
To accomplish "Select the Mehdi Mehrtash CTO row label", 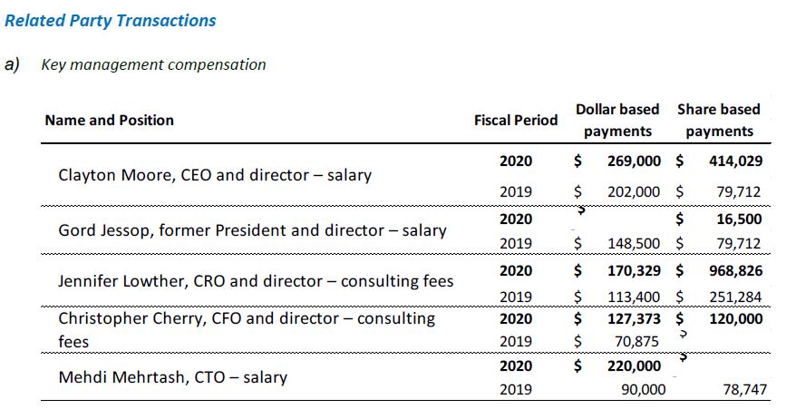I will tap(172, 376).
